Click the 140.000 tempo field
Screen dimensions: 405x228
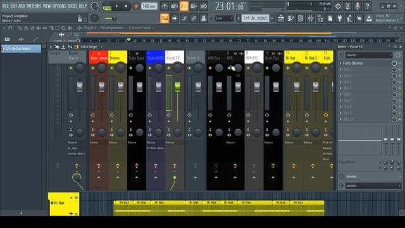pyautogui.click(x=149, y=6)
